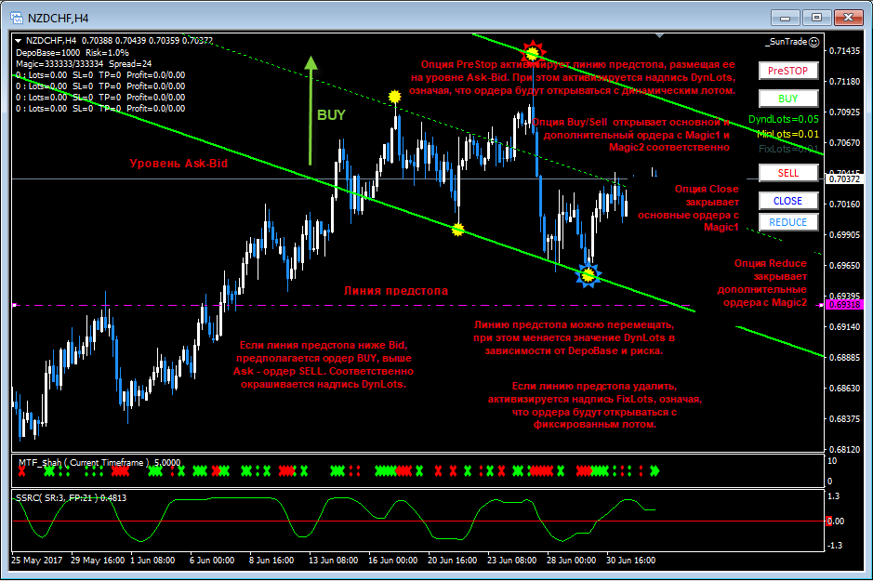Click the green BUY arrow on chart
The image size is (873, 581).
click(x=311, y=111)
